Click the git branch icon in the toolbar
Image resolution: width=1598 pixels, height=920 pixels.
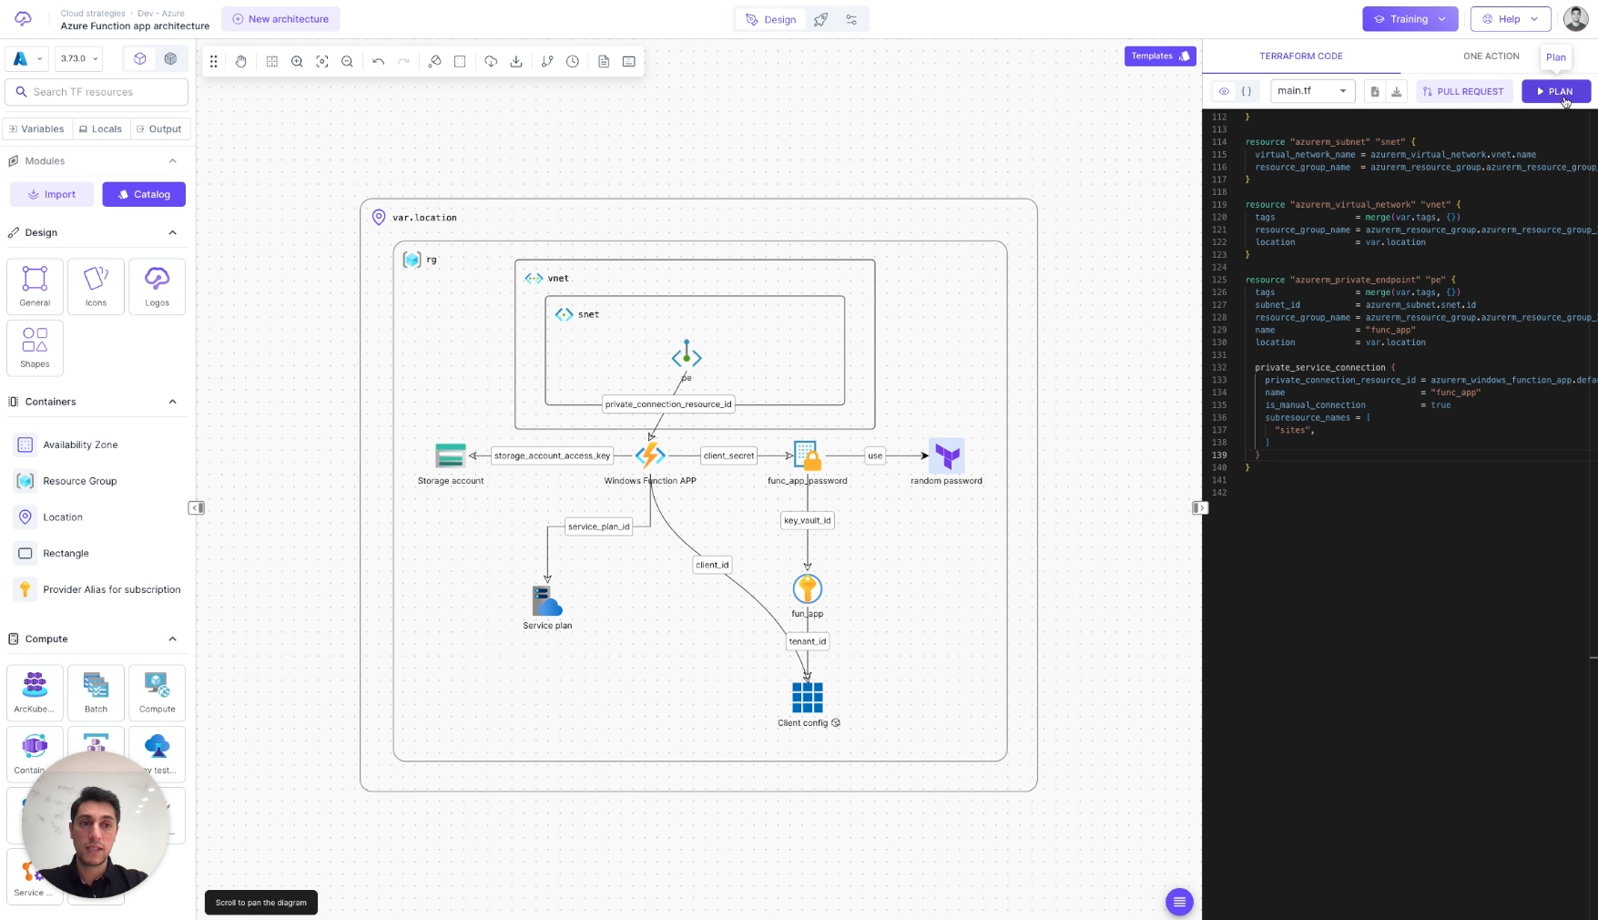(x=547, y=61)
